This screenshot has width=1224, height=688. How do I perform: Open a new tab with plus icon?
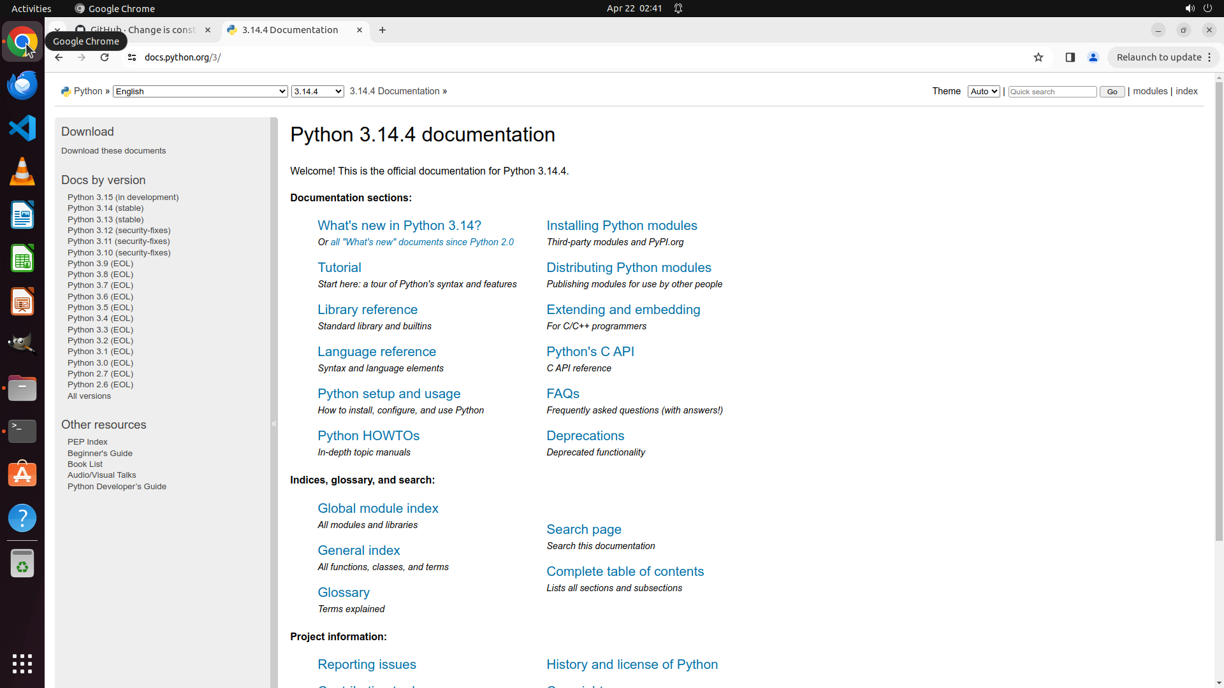coord(382,30)
